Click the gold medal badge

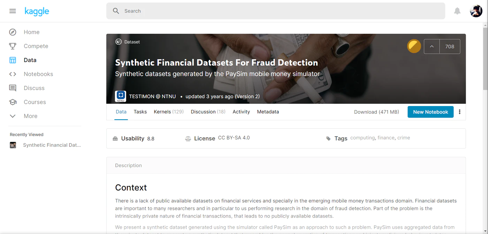click(414, 46)
